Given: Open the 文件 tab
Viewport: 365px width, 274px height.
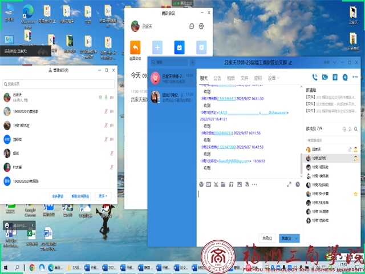Looking at the screenshot, I should point(244,78).
